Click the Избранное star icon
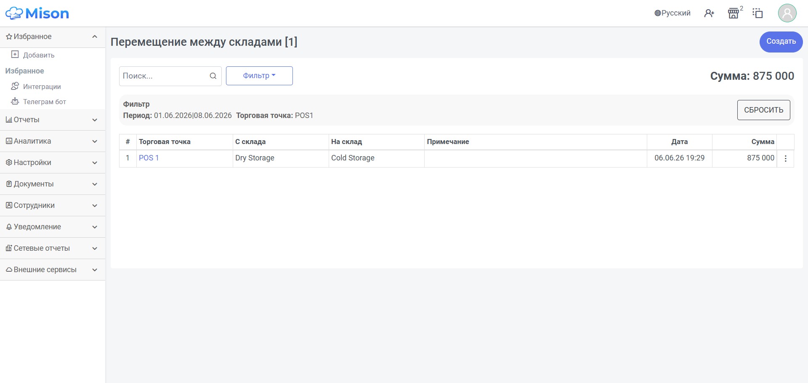 click(9, 37)
